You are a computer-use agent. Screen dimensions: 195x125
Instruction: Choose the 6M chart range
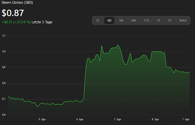tap(133, 21)
